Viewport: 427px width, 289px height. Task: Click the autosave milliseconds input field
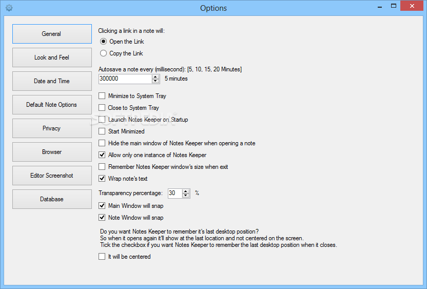click(x=125, y=79)
